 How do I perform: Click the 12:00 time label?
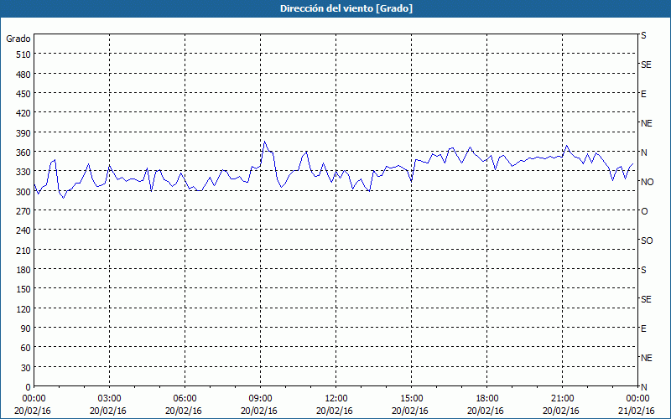pos(336,399)
